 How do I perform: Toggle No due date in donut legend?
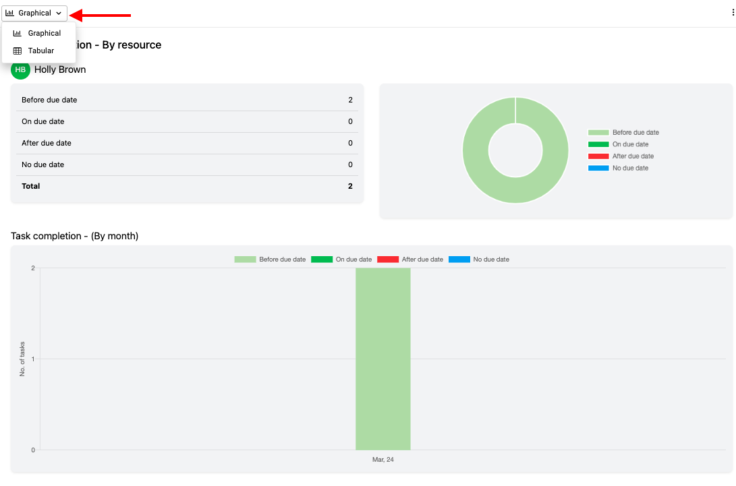pos(618,168)
